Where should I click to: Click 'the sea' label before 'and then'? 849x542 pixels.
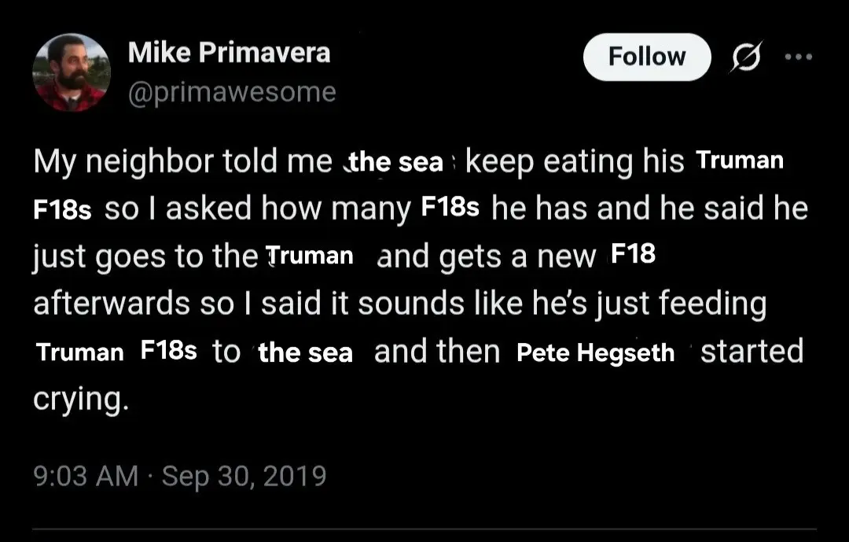305,353
